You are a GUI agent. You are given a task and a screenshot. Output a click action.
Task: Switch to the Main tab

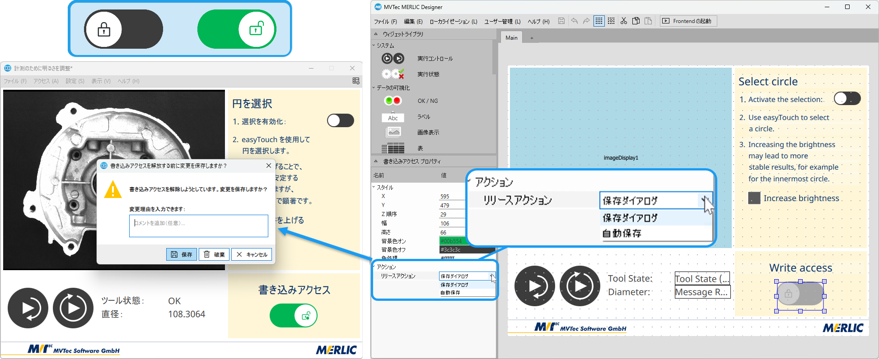511,37
